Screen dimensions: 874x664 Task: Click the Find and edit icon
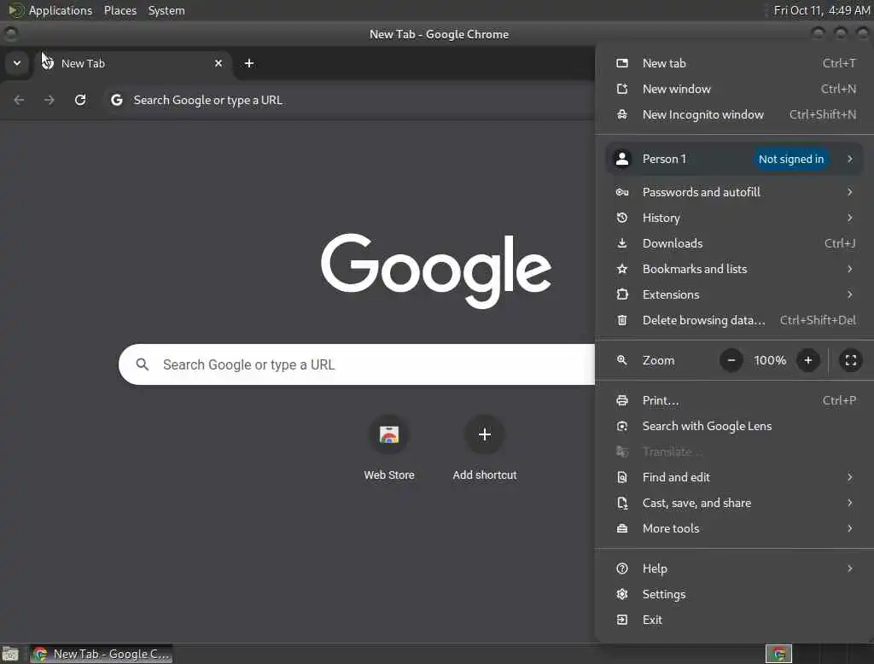coord(622,477)
